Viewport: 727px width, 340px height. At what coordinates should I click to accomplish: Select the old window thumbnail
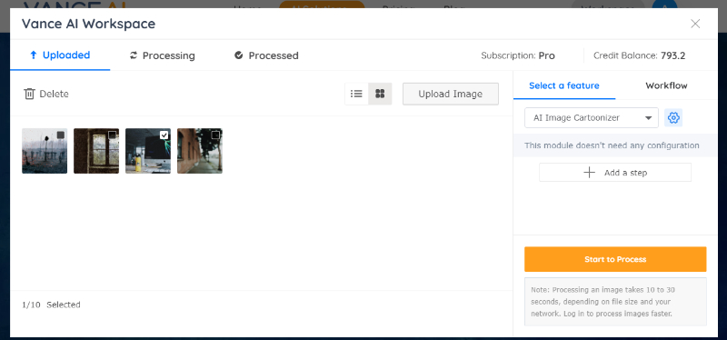(x=96, y=151)
